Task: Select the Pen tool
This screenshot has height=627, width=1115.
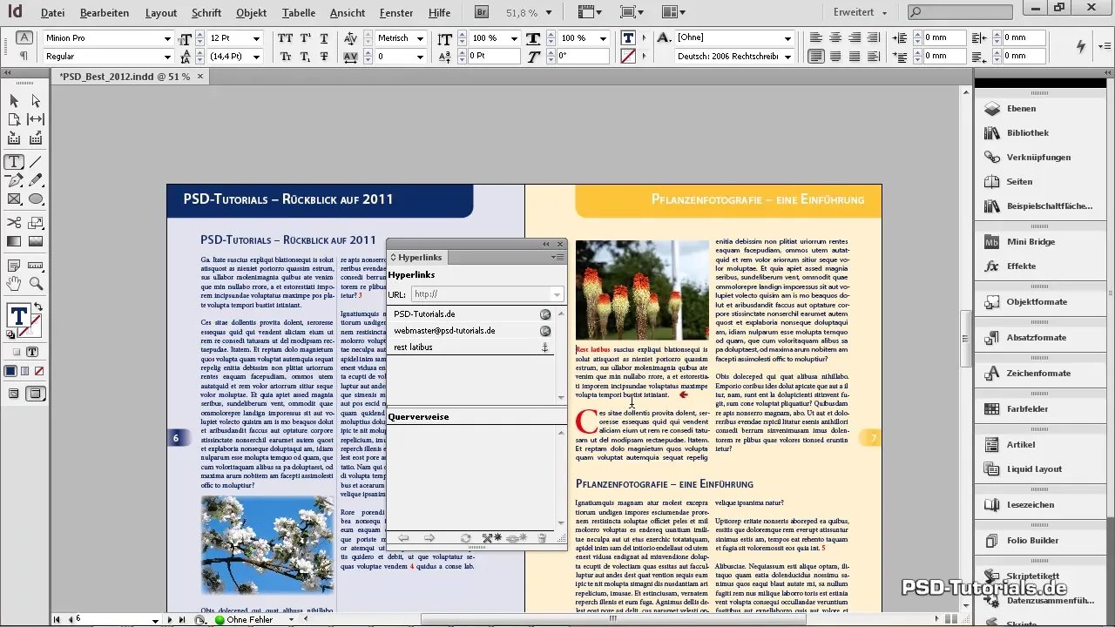Action: pos(15,180)
